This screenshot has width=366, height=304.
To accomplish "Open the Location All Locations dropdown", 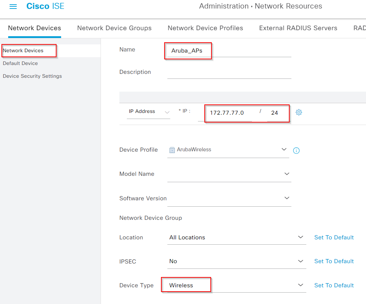I will tap(237, 238).
